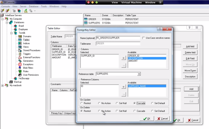
Task: Click the disconnect database toolbar icon
Action: [19, 11]
